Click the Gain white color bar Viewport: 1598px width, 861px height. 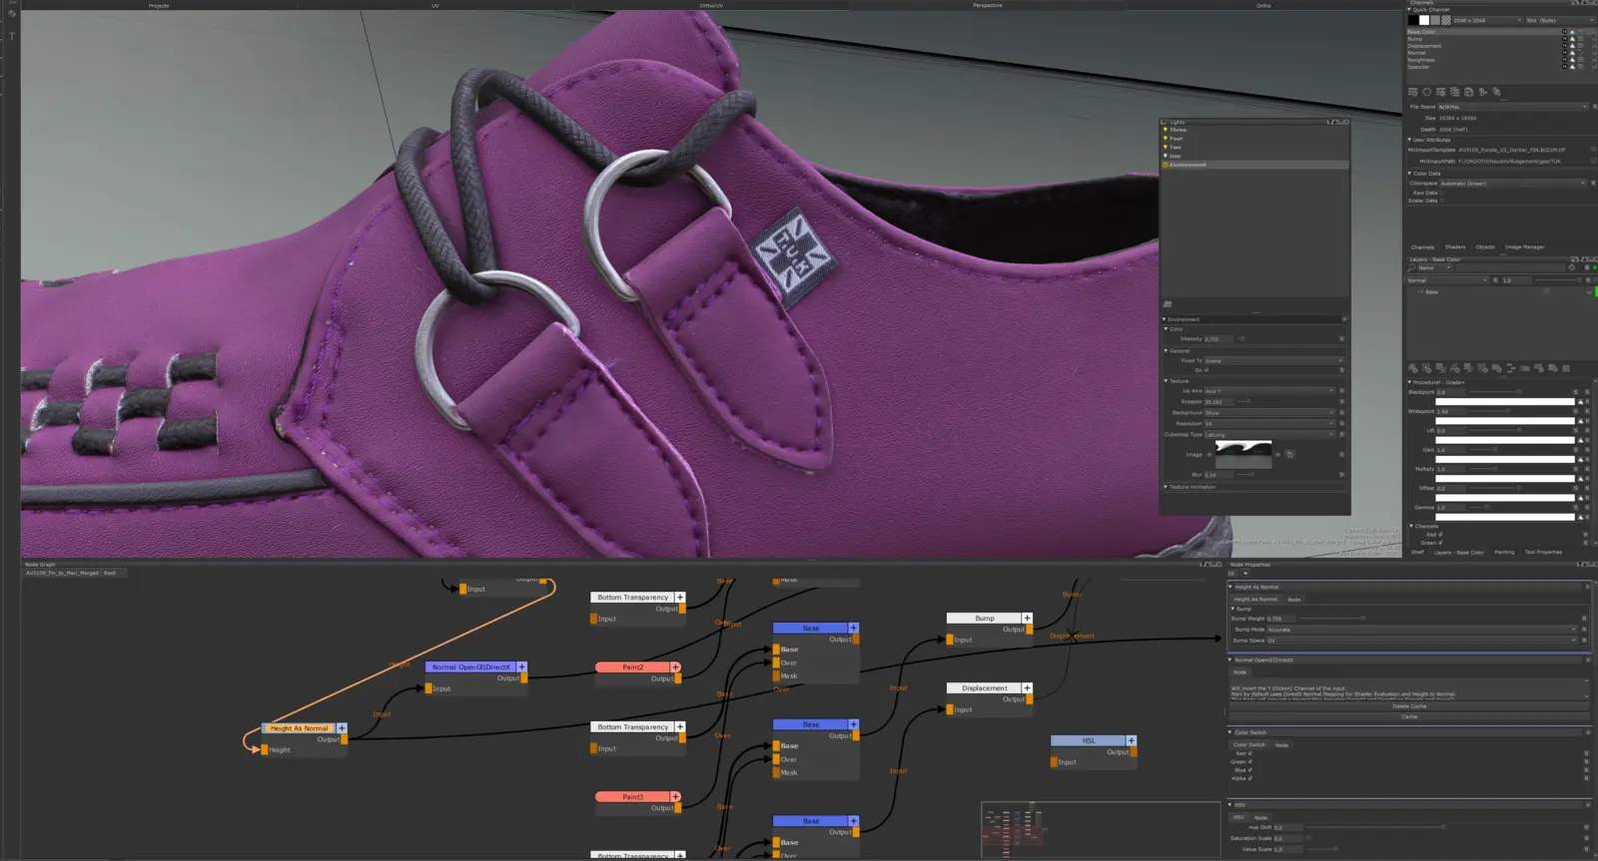pos(1505,460)
